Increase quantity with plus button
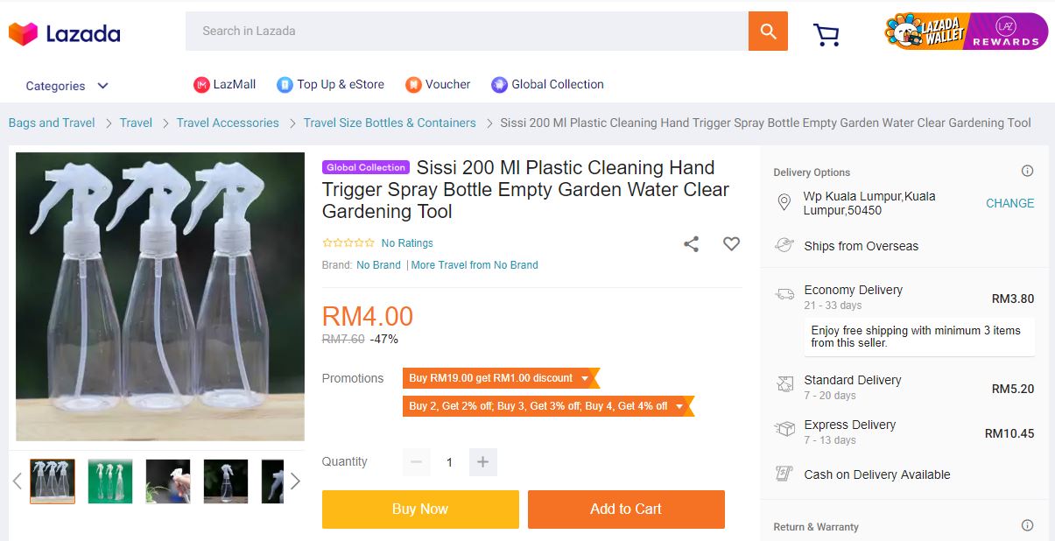 482,462
